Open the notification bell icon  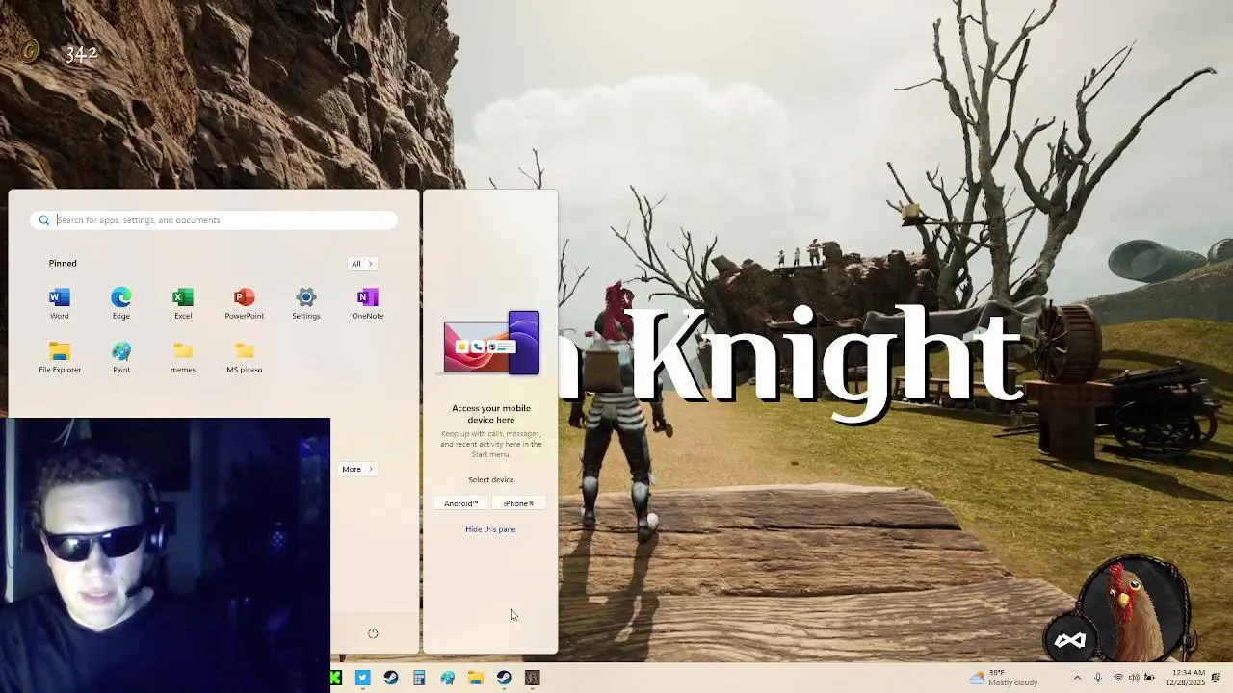coord(1217,678)
